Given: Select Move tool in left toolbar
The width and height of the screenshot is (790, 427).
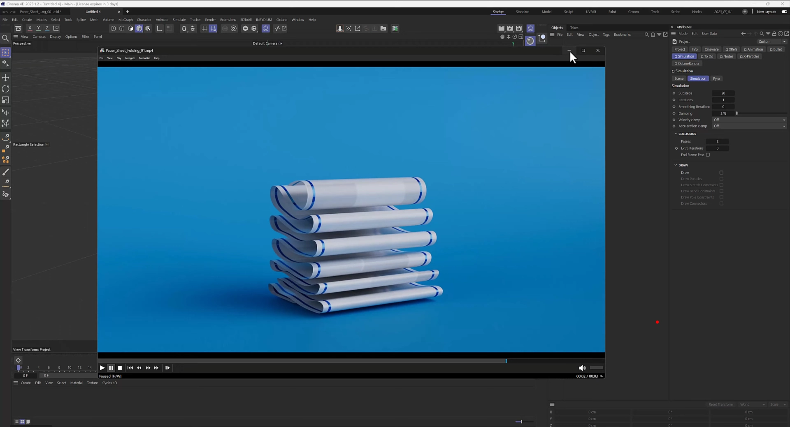Looking at the screenshot, I should [6, 78].
